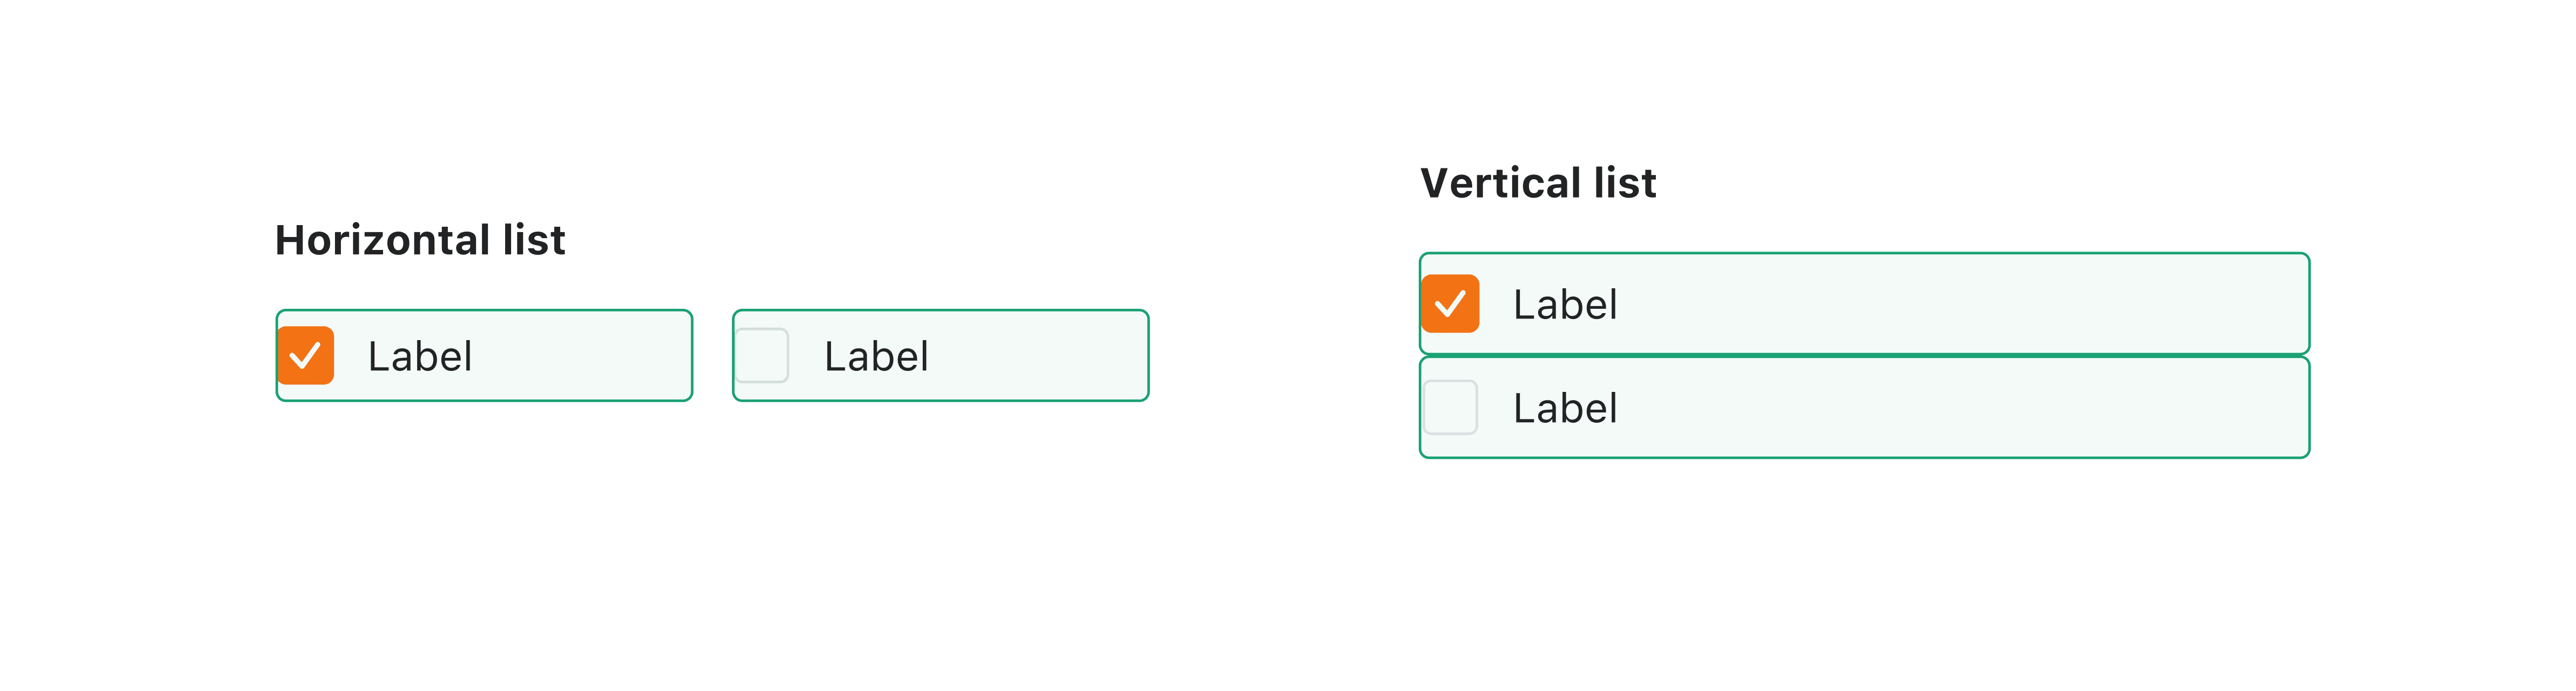This screenshot has height=691, width=2576.
Task: Click the word "list" in Vertical list heading
Action: (1625, 184)
